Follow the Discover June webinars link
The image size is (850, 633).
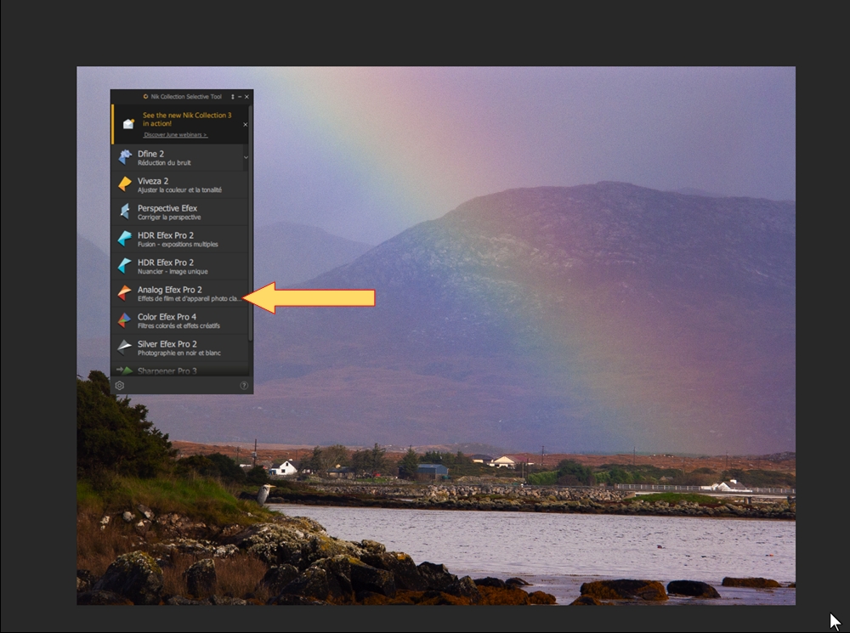point(175,134)
